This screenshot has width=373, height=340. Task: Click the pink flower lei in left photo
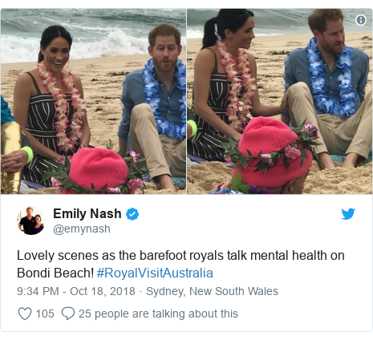(x=61, y=107)
